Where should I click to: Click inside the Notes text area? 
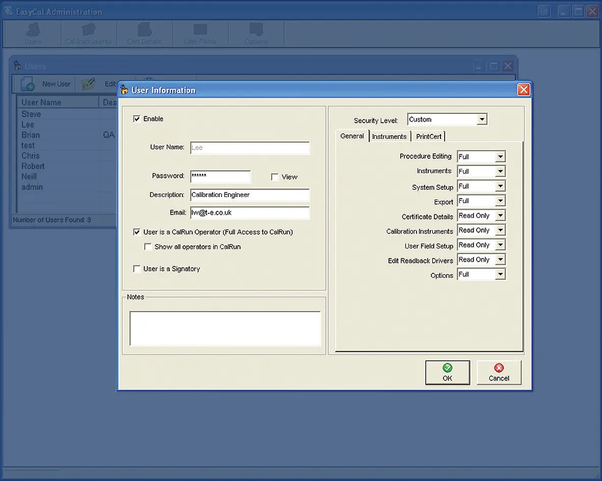point(224,328)
